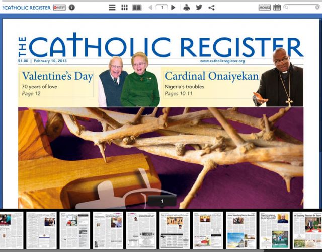322x252 pixels.
Task: Toggle two-page spread view icon
Action: coord(137,8)
